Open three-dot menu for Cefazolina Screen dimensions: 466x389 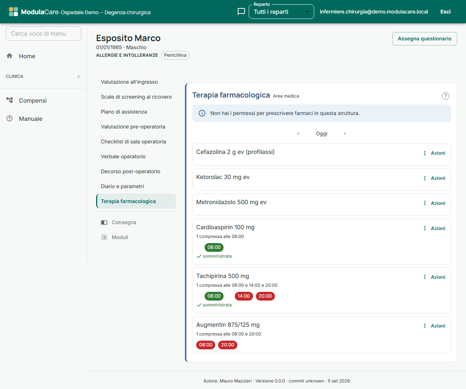(424, 153)
